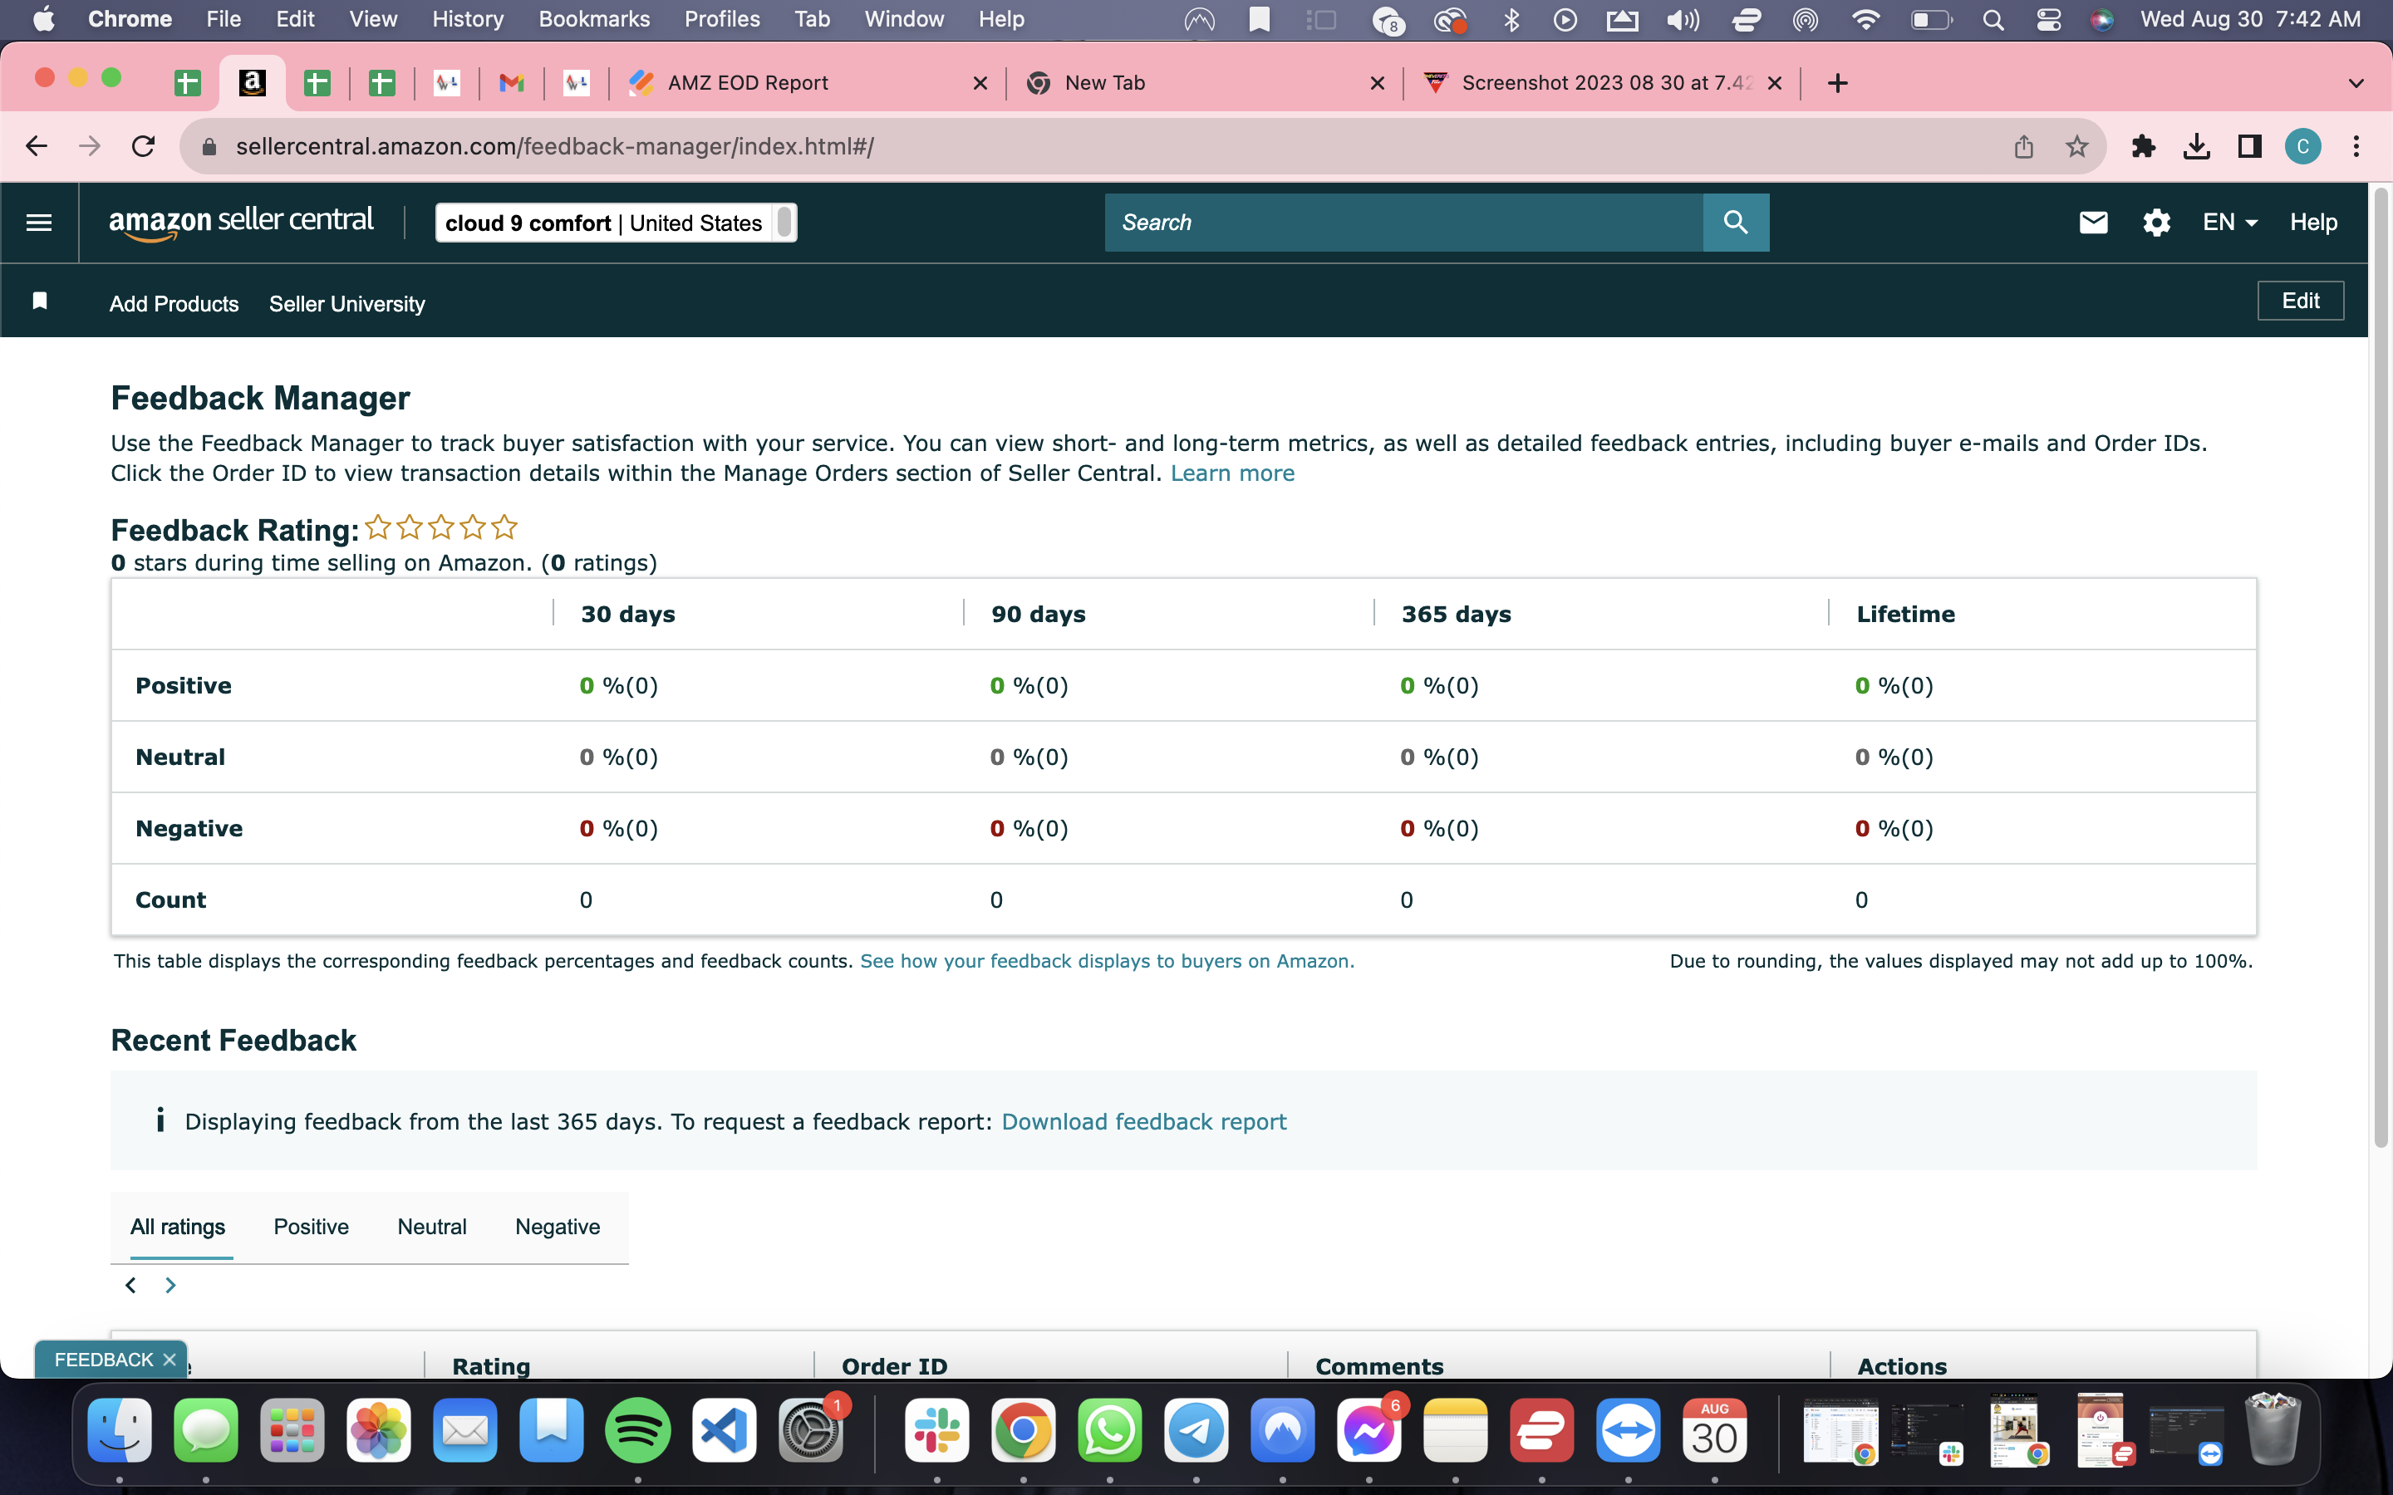Reload the page

pyautogui.click(x=144, y=146)
